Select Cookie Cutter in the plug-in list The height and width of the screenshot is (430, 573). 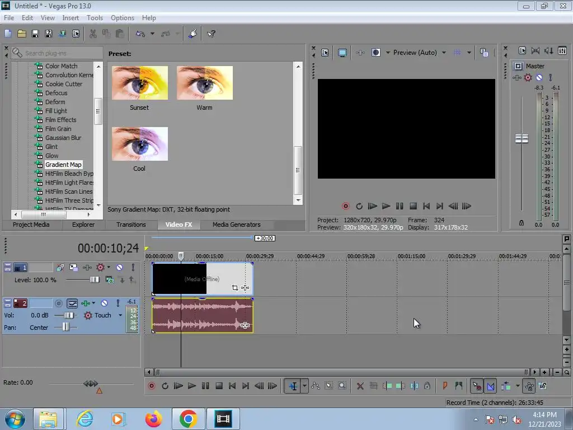64,84
